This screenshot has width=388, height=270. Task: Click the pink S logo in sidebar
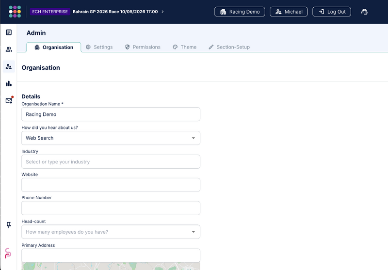click(8, 253)
